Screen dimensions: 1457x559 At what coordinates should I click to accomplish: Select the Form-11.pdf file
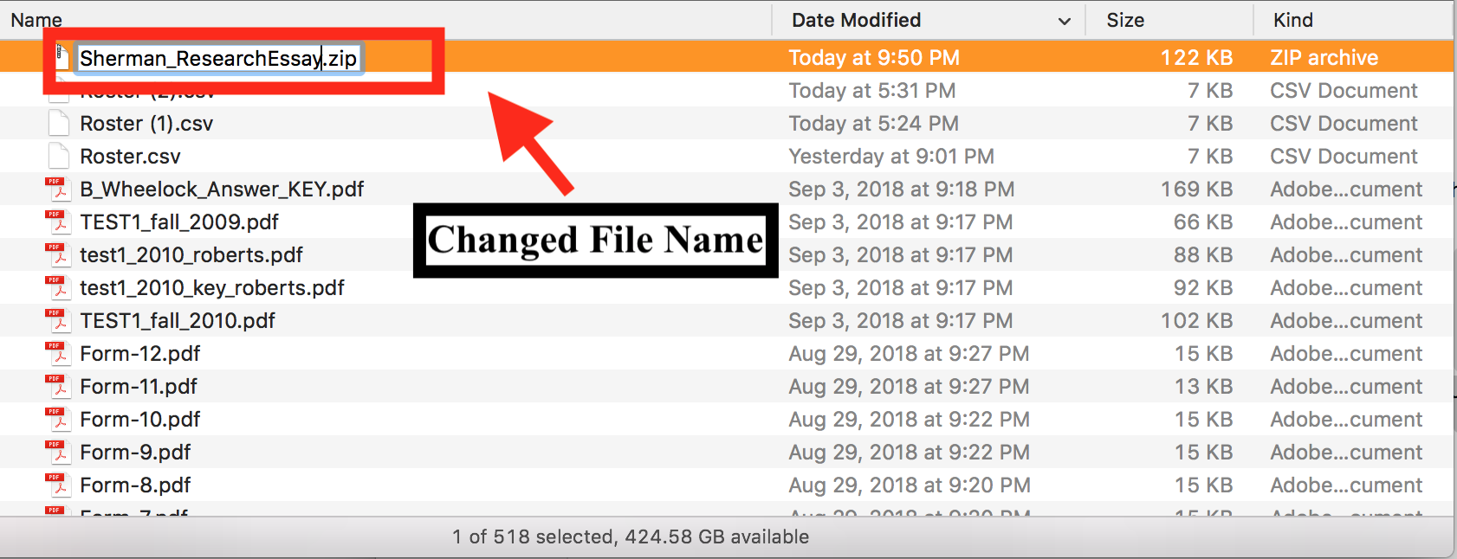coord(139,387)
